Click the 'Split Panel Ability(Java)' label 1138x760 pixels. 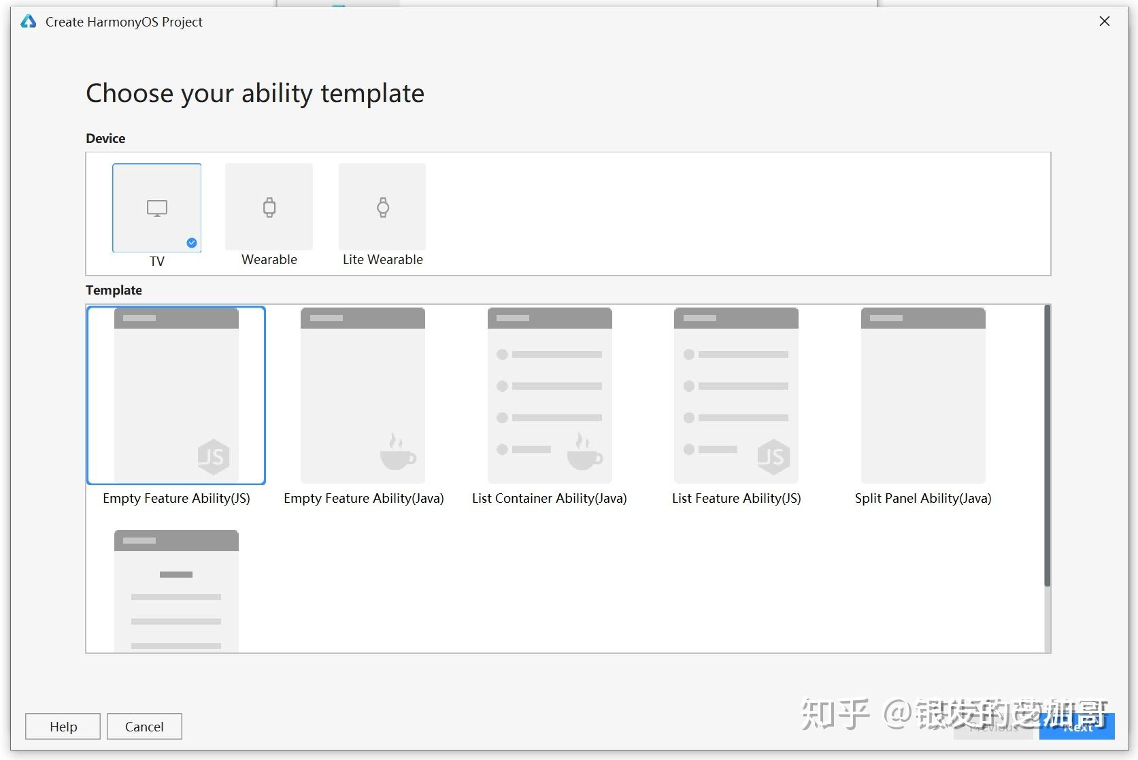pyautogui.click(x=923, y=498)
